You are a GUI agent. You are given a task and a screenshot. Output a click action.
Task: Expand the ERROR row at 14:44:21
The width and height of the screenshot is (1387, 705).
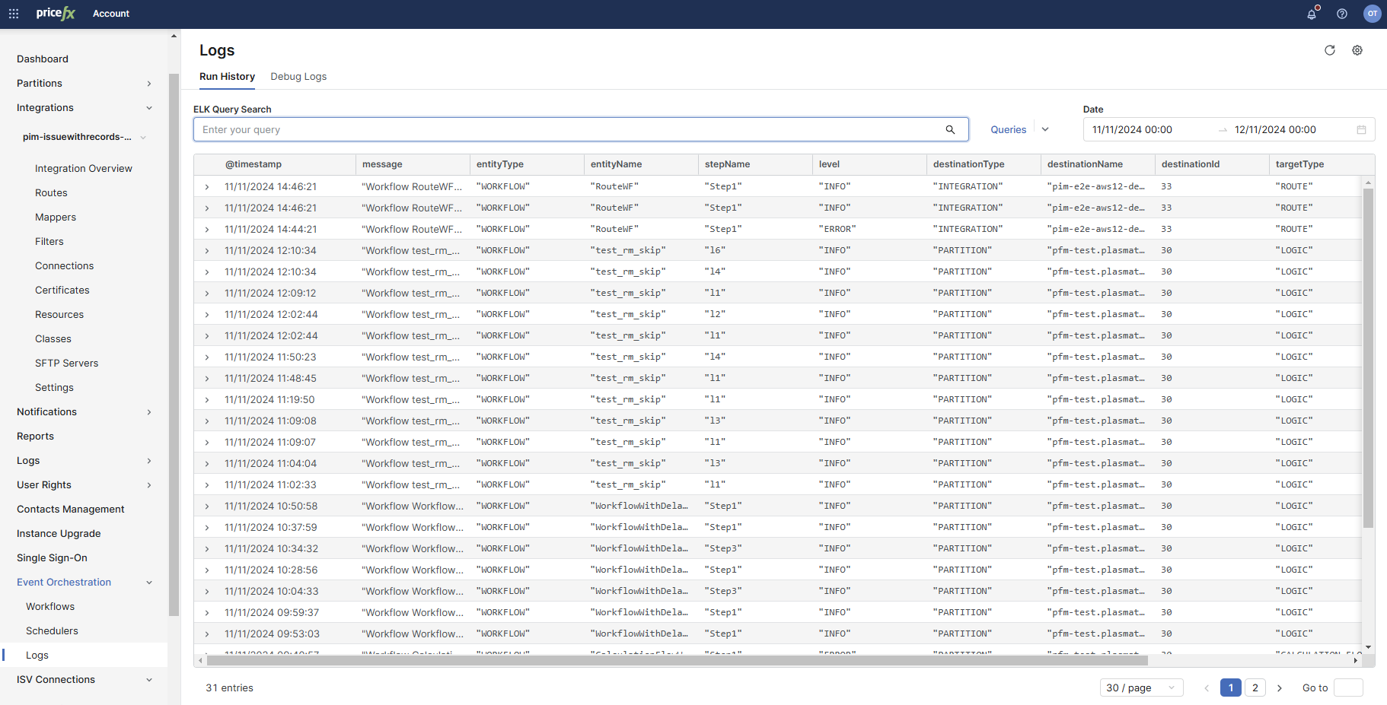pyautogui.click(x=207, y=230)
